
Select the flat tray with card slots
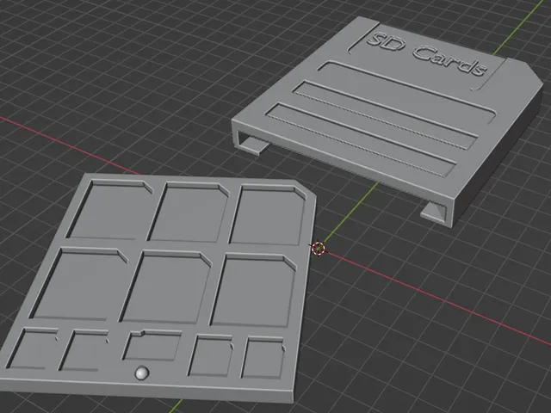[158, 288]
